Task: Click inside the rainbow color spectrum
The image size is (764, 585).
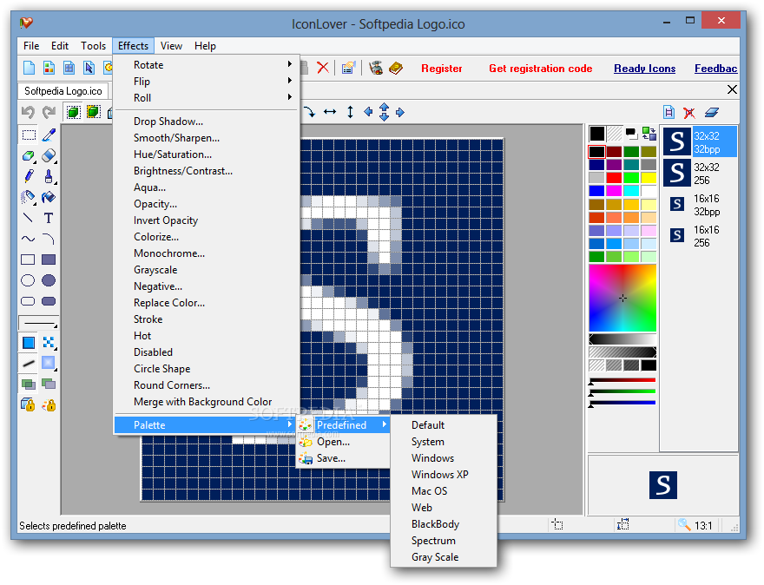Action: (622, 298)
